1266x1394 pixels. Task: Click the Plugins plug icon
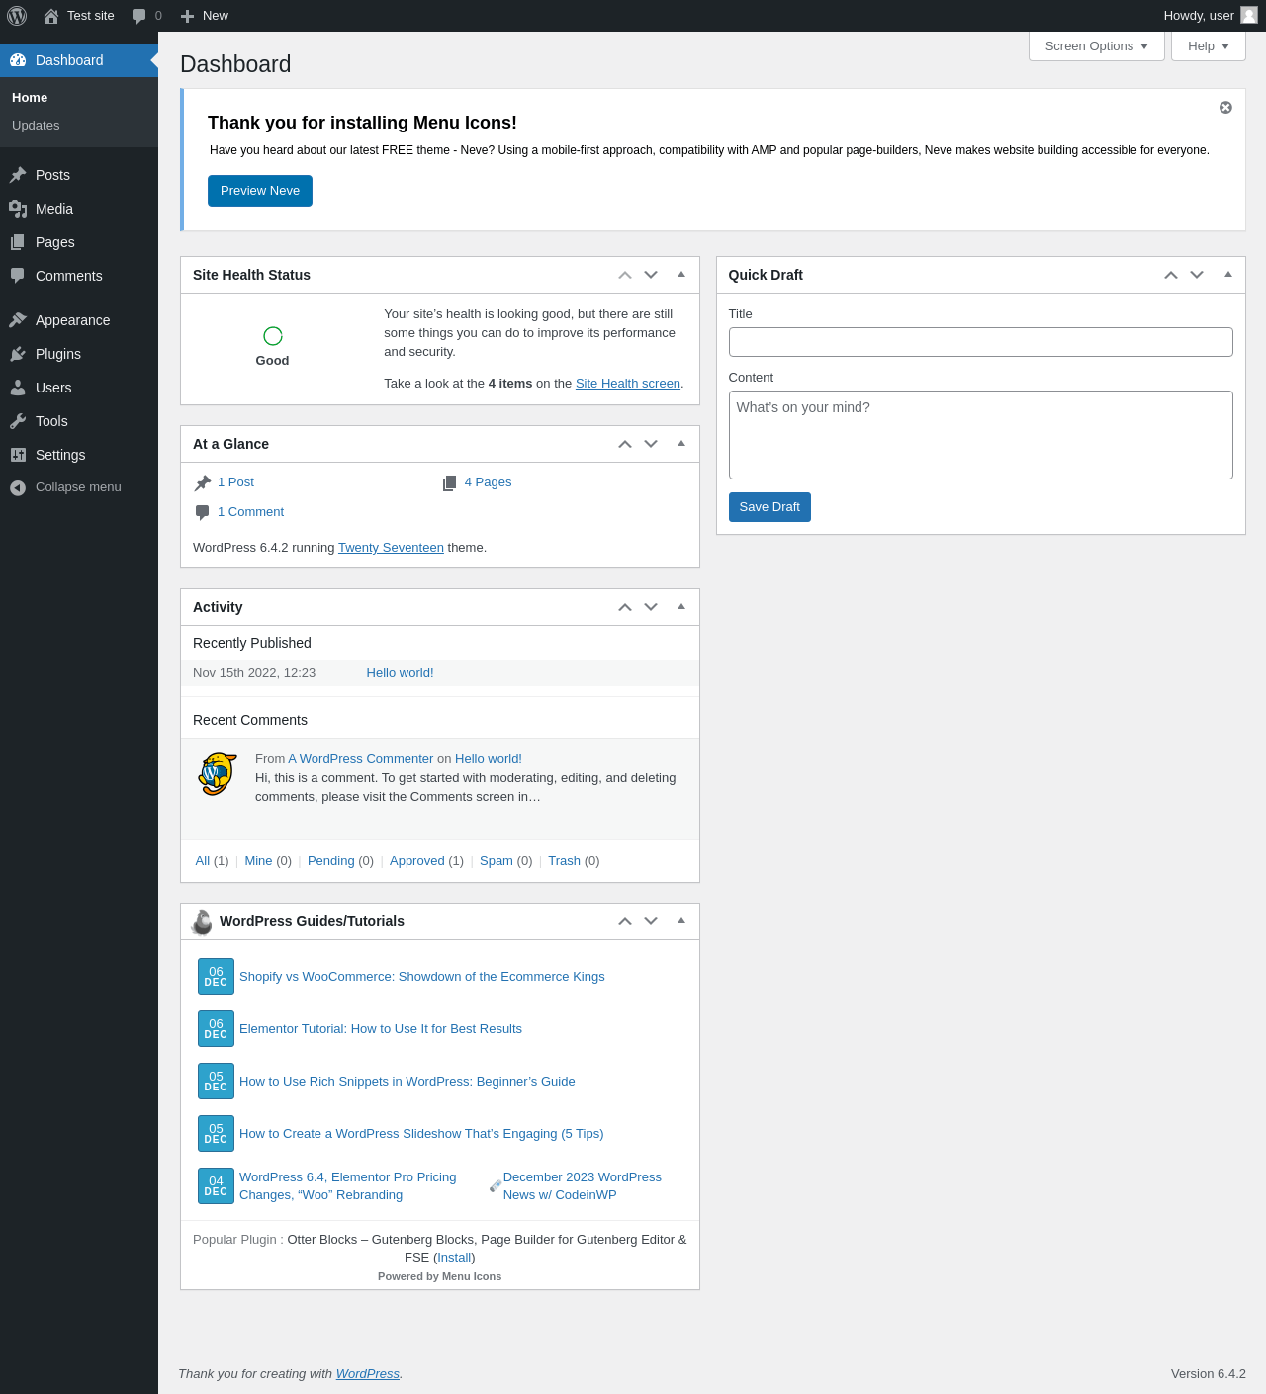(18, 354)
